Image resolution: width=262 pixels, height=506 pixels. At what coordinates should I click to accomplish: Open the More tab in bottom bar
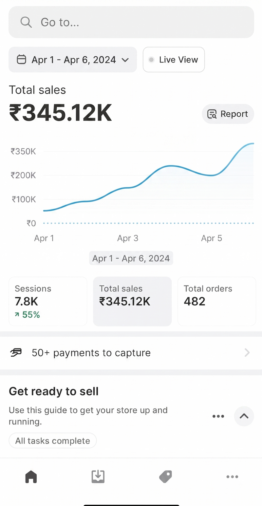click(232, 477)
